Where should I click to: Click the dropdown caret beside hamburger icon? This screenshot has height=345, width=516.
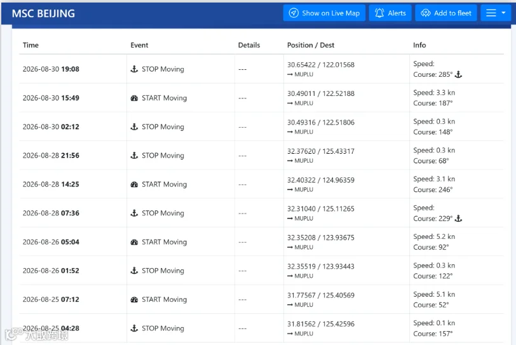(x=503, y=13)
